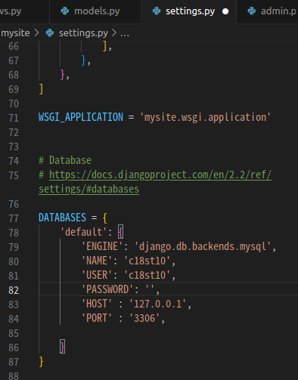Click the yellow opening brace after DATABASES
Viewport: 298px width, 380px height.
point(105,218)
